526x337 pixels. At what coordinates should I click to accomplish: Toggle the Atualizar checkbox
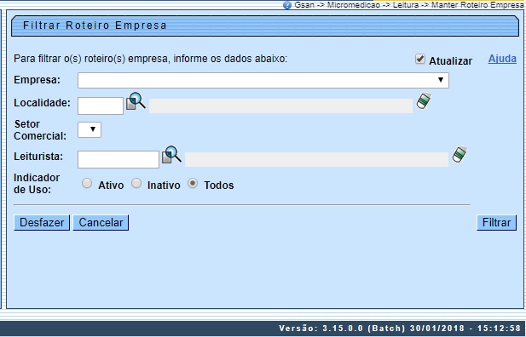point(420,59)
